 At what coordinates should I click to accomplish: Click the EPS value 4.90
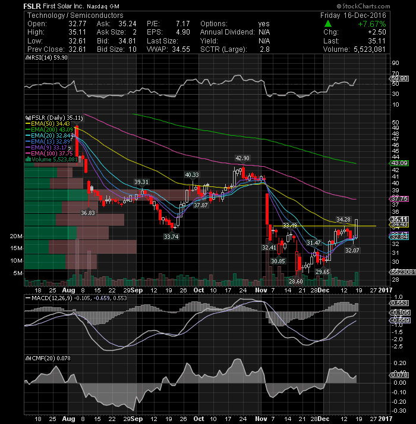183,32
